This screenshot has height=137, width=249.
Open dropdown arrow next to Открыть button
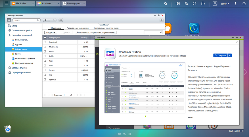tap(230, 55)
